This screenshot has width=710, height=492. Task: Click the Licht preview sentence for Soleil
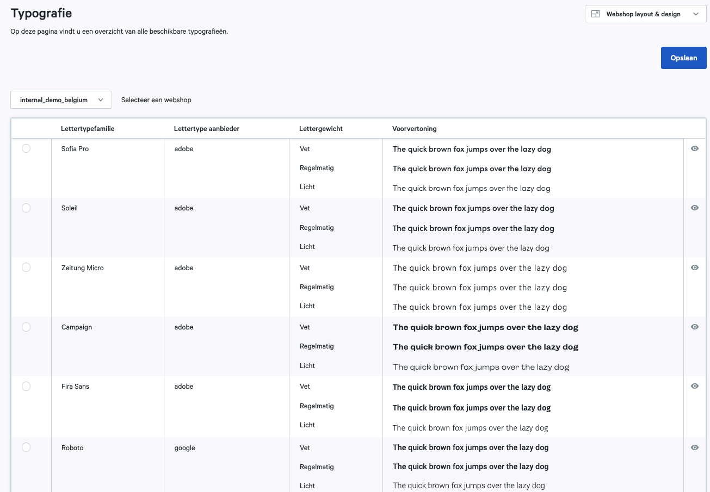[471, 248]
